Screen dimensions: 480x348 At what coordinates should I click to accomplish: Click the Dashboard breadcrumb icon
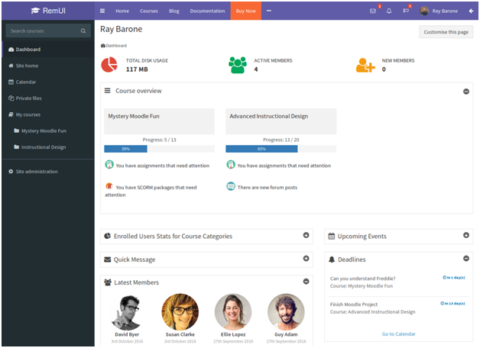click(x=103, y=46)
